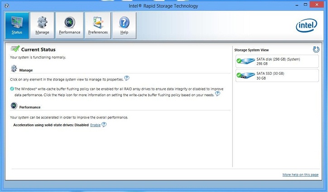This screenshot has width=328, height=192.
Task: Close the Intel Rapid Storage Technology window
Action: tap(317, 5)
